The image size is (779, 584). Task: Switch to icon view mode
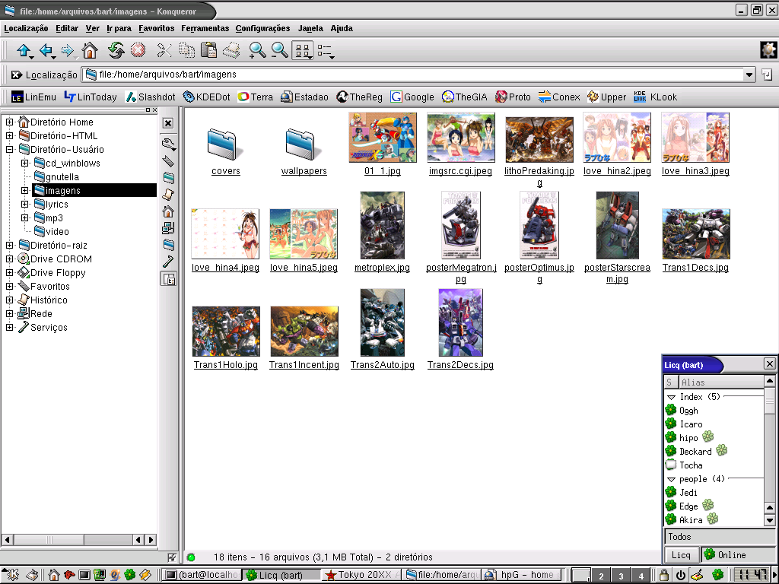pos(302,50)
